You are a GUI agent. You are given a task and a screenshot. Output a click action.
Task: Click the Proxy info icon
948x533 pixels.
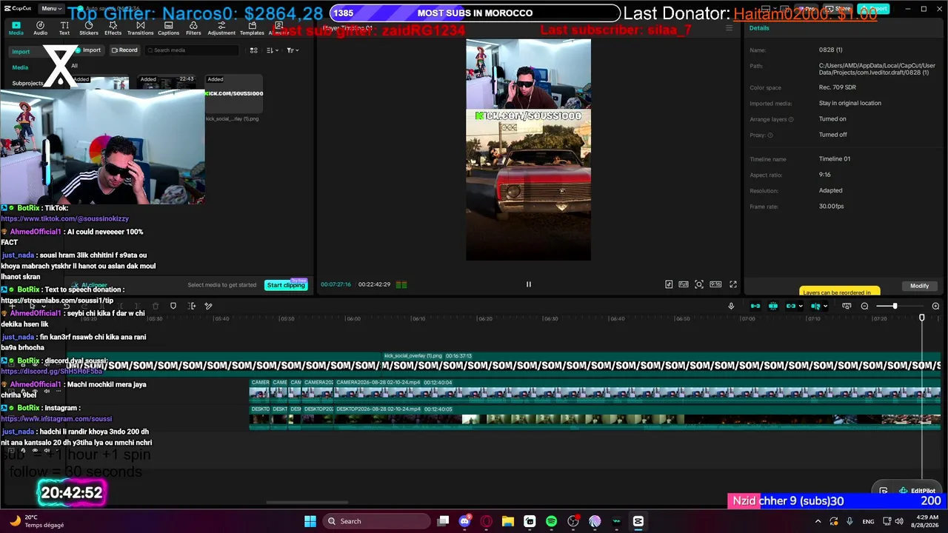pyautogui.click(x=770, y=135)
